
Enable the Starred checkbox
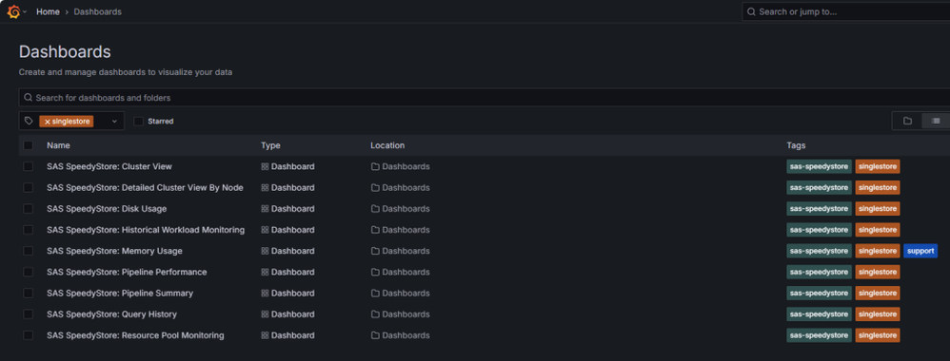139,121
